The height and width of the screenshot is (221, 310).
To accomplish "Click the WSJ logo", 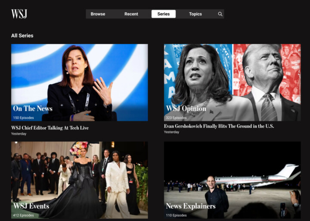I will coord(19,14).
